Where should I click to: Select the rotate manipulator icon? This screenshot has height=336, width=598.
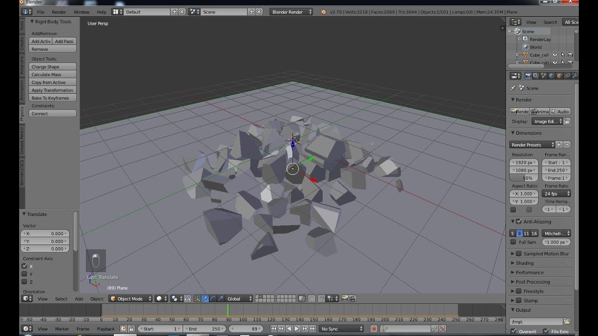213,299
